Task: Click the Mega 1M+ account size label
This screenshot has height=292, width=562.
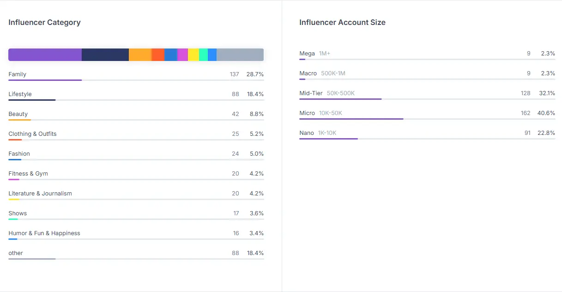Action: click(x=315, y=54)
